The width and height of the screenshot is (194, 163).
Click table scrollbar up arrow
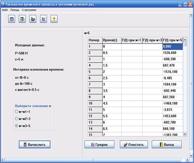pos(185,40)
